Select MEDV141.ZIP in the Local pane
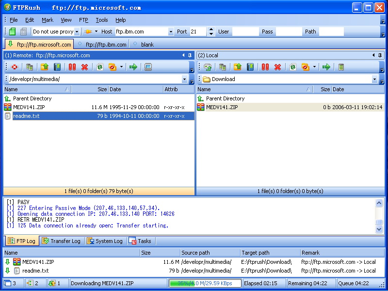 coord(290,107)
